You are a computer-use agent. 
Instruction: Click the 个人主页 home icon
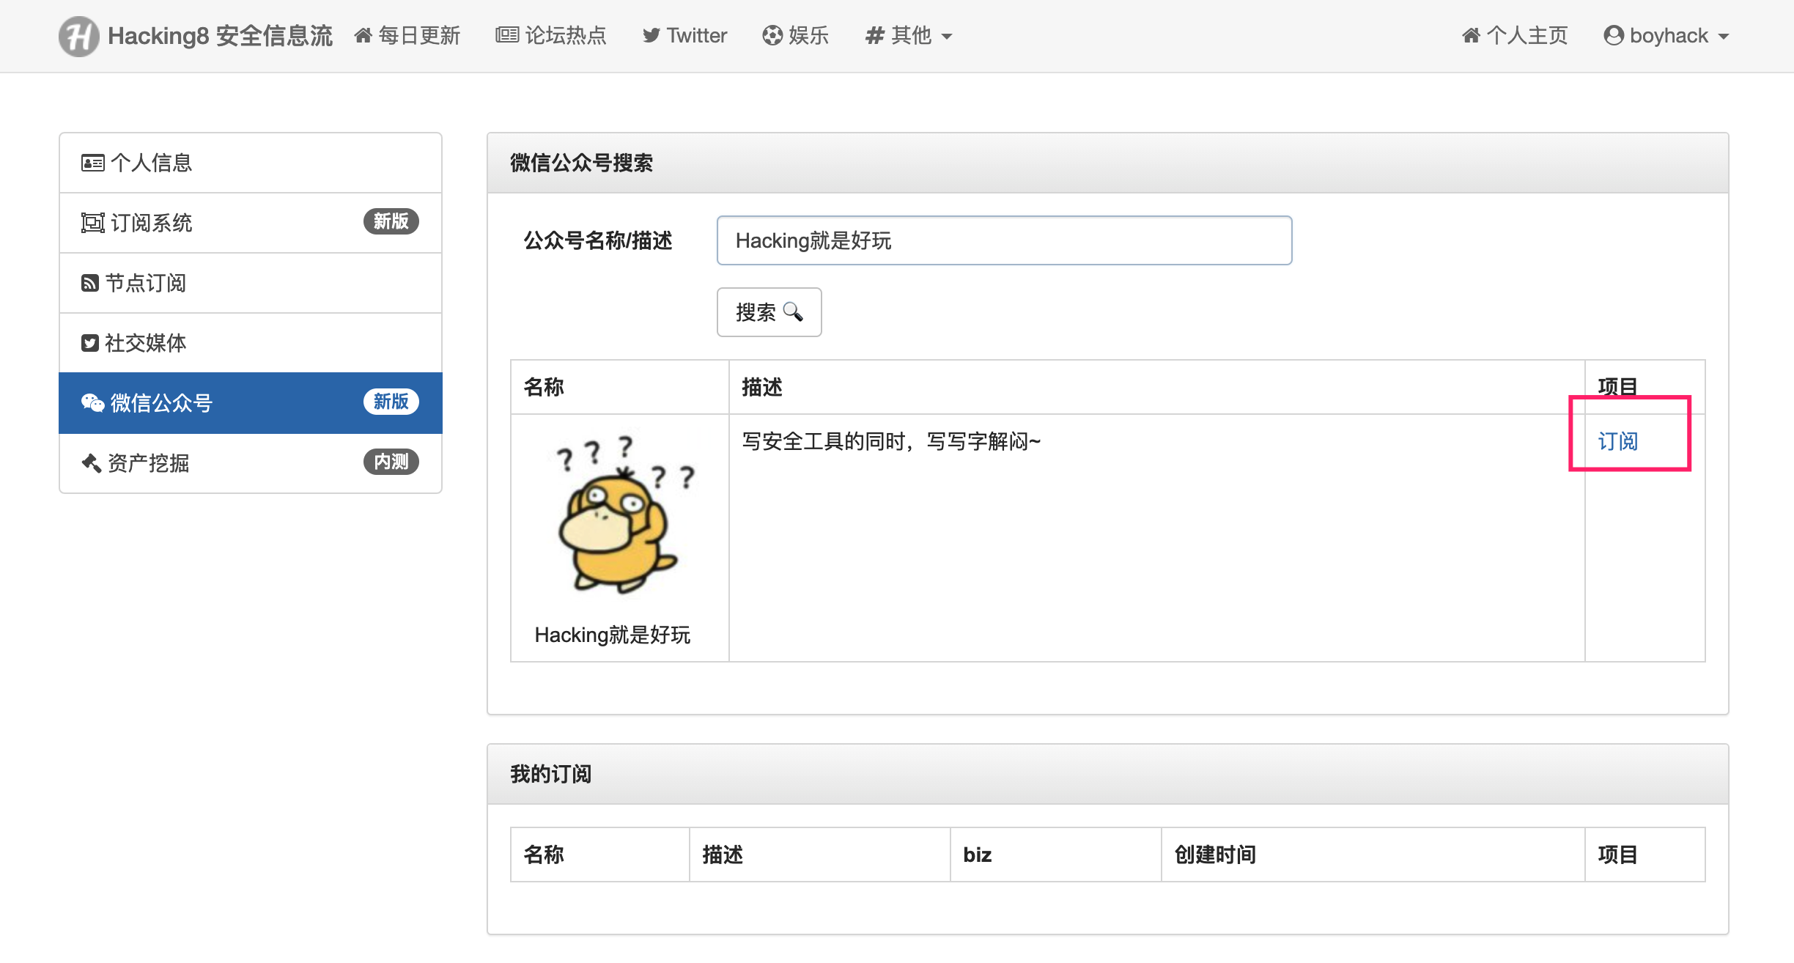(x=1470, y=35)
